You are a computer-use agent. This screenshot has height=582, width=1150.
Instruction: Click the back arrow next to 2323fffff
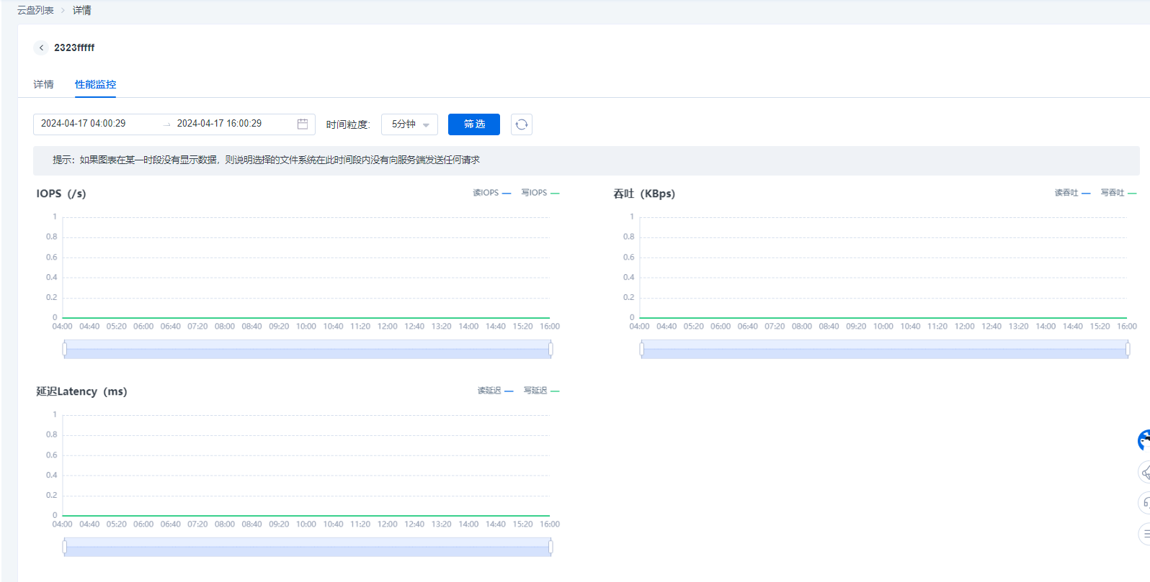(x=41, y=47)
